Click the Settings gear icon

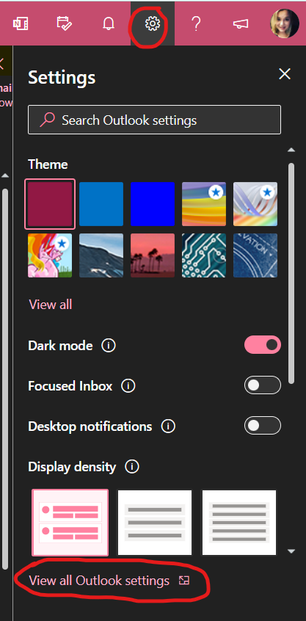click(x=153, y=23)
